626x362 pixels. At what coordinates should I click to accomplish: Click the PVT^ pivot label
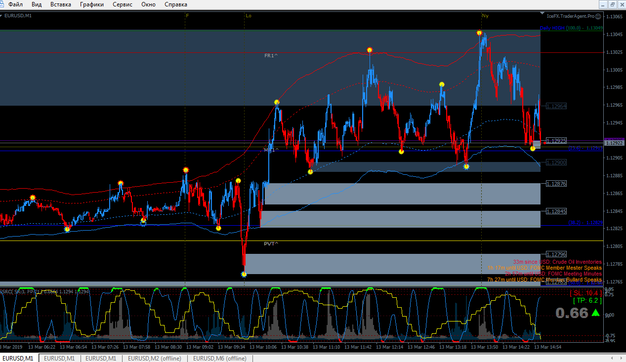(271, 243)
